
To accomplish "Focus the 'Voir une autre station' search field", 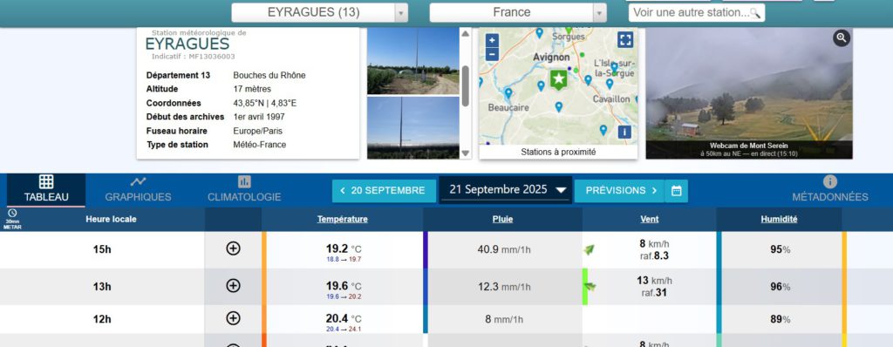I will point(697,12).
